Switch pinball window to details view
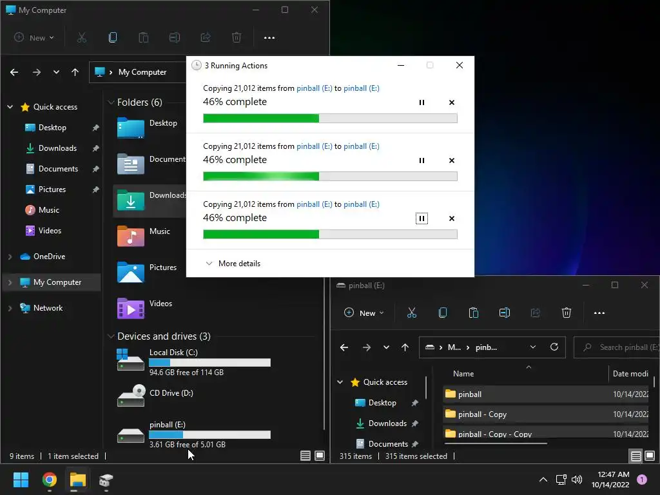 636,456
